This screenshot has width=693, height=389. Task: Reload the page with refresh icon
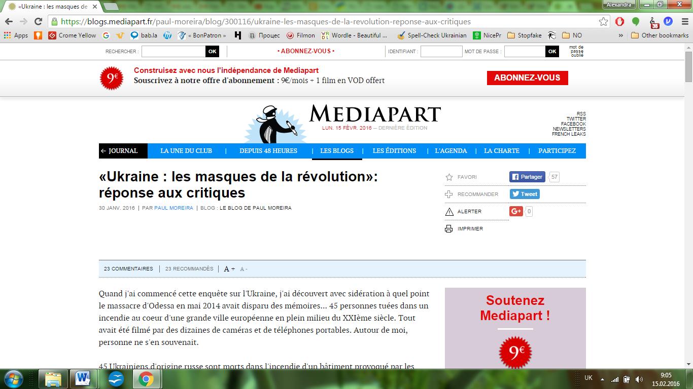pos(38,21)
